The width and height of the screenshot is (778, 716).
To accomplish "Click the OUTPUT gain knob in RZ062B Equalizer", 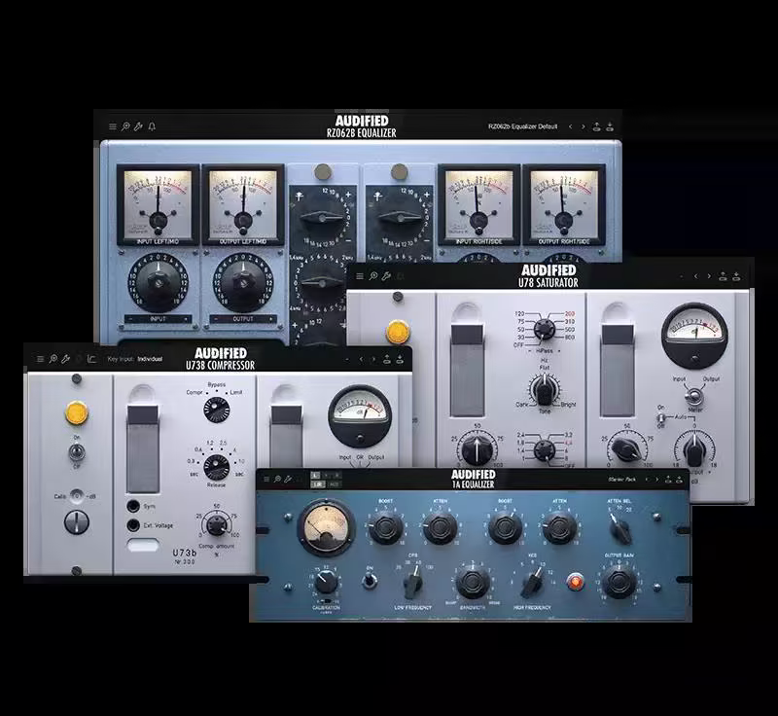I will (x=243, y=282).
